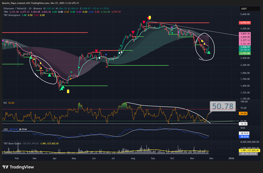Click the green up-triangle signal inside right circle

click(209, 53)
